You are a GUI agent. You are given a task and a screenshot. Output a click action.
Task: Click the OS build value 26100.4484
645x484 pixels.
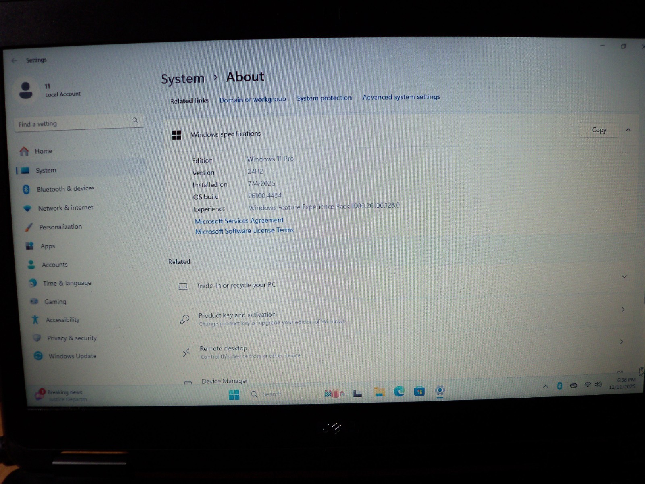(265, 196)
